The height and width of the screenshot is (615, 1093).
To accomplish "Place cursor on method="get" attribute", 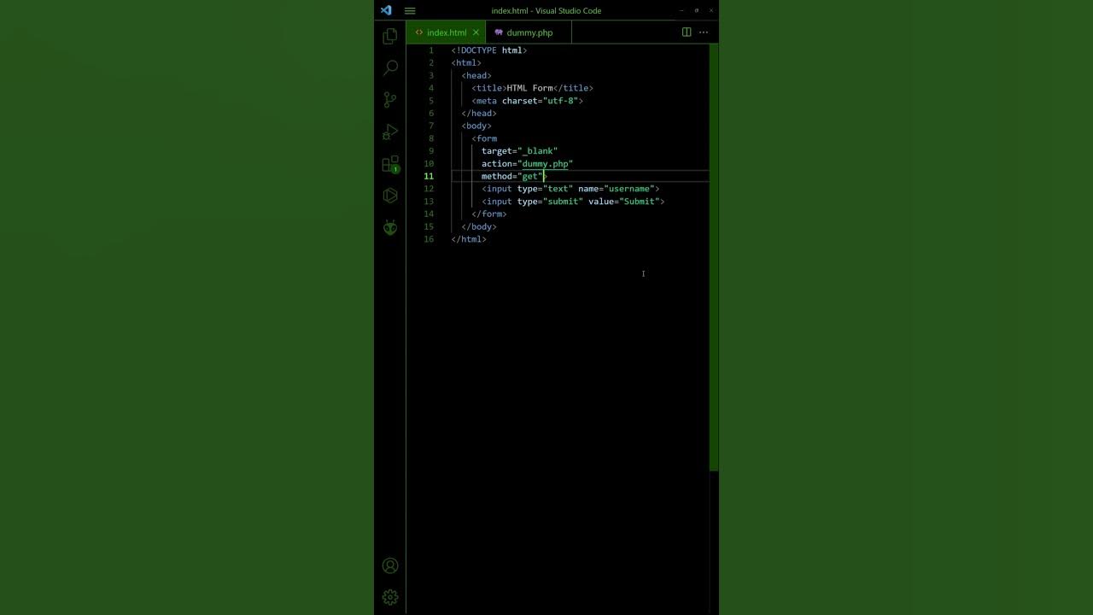I will [x=512, y=176].
